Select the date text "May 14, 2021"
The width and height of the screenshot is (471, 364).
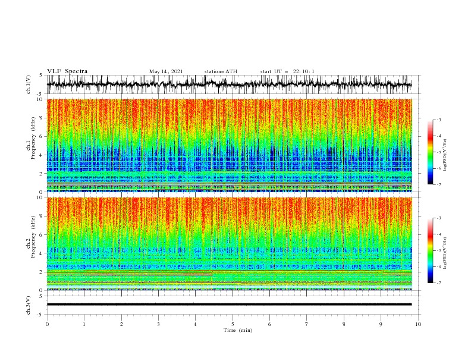pyautogui.click(x=166, y=71)
